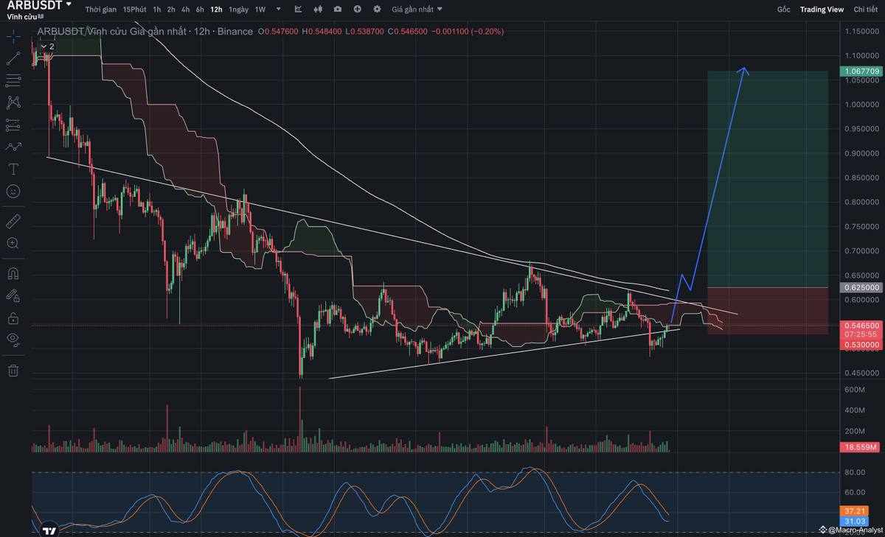885x537 pixels.
Task: Switch to the 'Gốc' chart view
Action: point(783,10)
